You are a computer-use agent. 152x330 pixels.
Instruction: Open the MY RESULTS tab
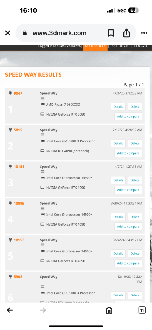pyautogui.click(x=95, y=46)
